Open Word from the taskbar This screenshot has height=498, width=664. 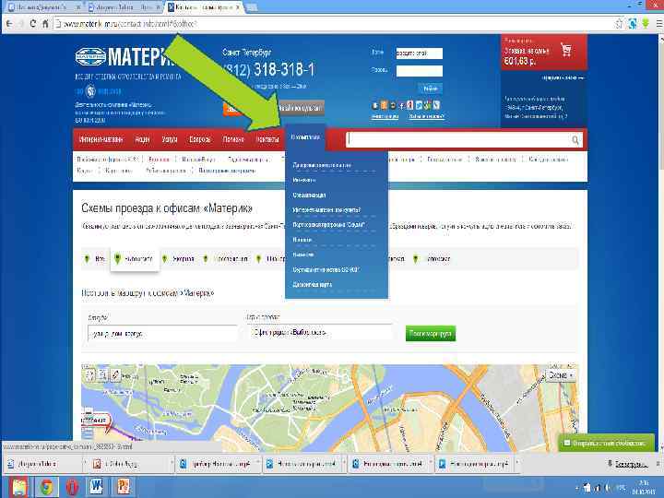tap(97, 487)
